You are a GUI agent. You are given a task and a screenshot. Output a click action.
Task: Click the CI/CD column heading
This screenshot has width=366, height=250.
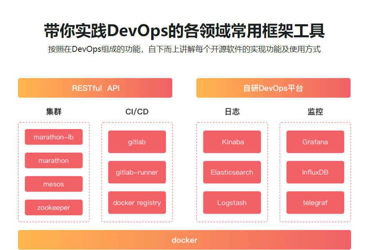tap(137, 111)
